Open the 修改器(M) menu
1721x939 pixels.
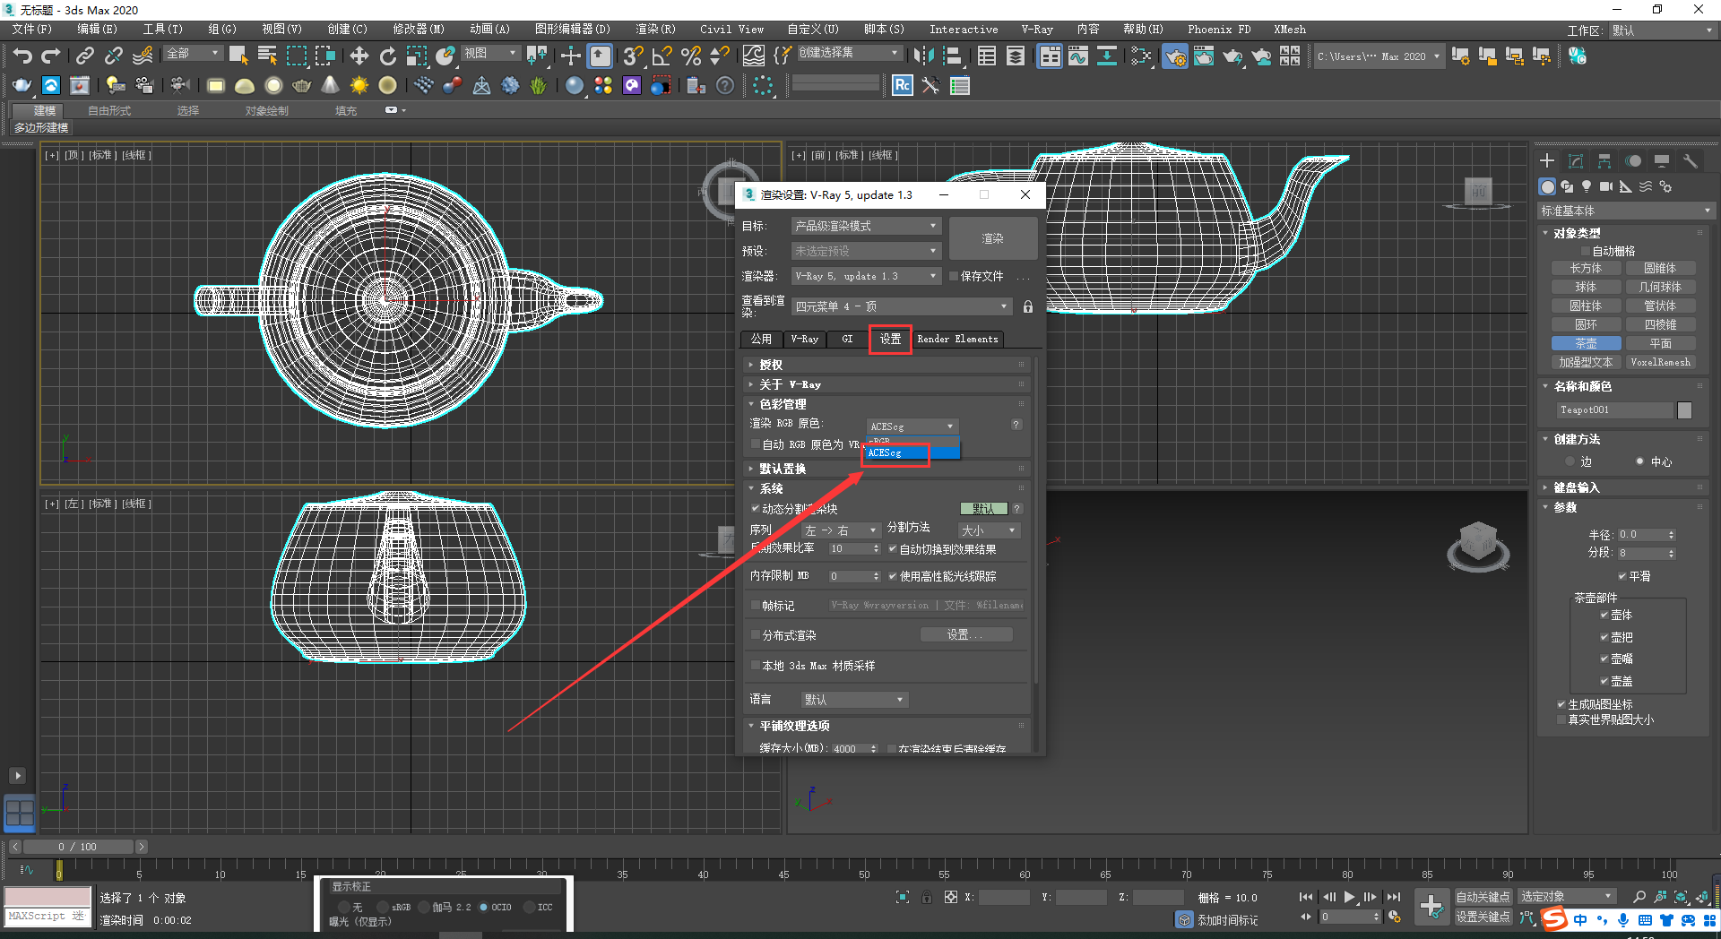pyautogui.click(x=419, y=30)
